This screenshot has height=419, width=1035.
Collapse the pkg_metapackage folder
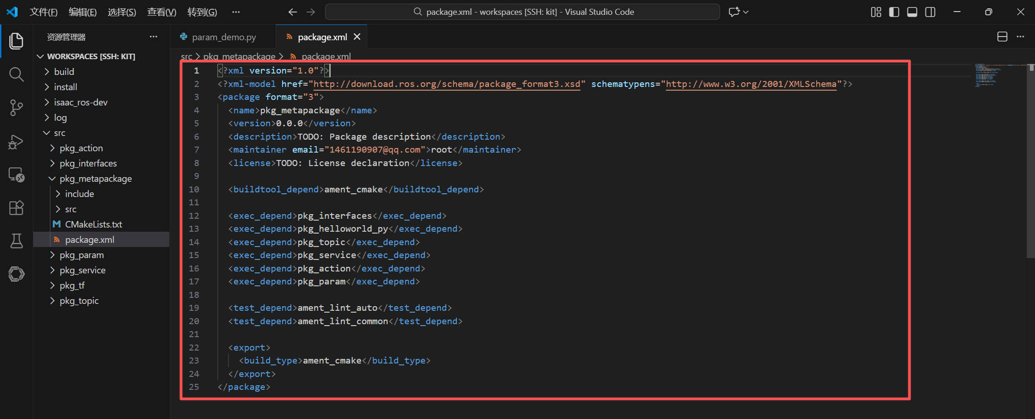(x=95, y=179)
